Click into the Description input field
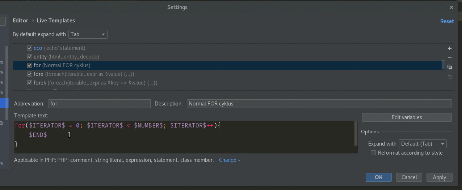This screenshot has width=462, height=190. click(319, 104)
